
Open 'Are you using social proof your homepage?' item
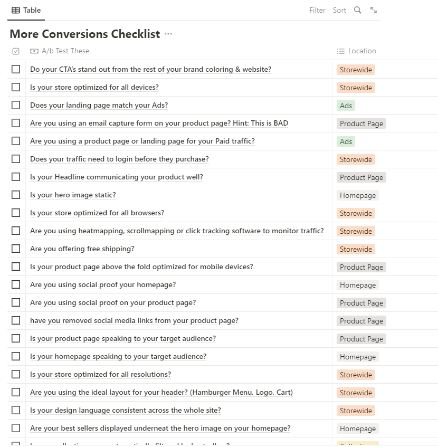point(103,284)
